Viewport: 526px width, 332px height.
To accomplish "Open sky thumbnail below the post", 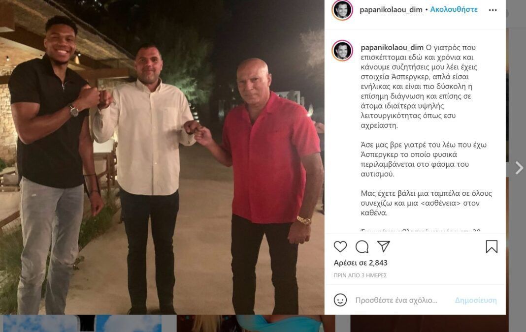I will pos(80,323).
